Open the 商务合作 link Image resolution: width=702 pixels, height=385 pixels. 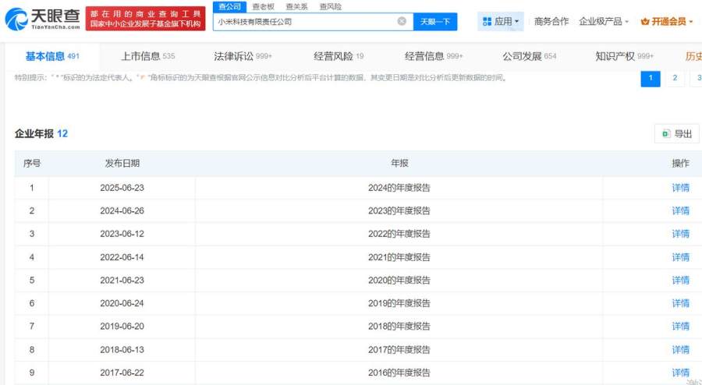(x=551, y=22)
